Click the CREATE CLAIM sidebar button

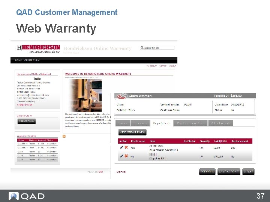[27, 121]
